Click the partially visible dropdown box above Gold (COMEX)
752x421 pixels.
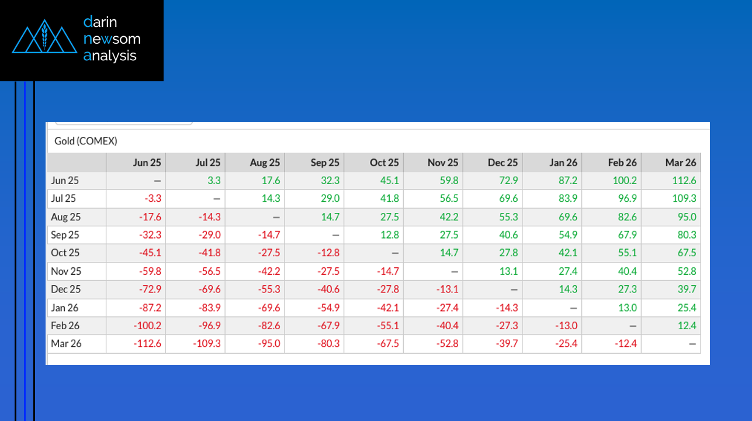pyautogui.click(x=124, y=123)
